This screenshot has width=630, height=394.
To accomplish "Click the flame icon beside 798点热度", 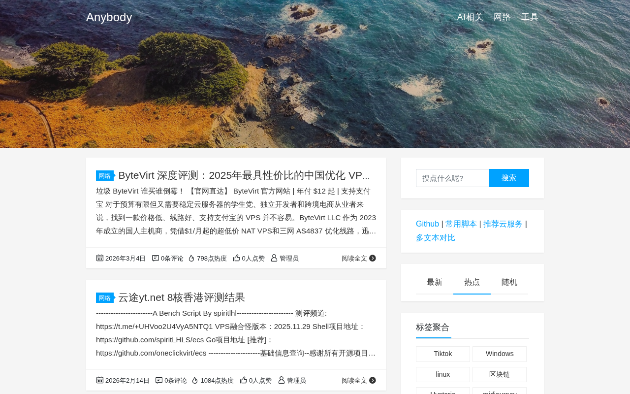I will (191, 258).
